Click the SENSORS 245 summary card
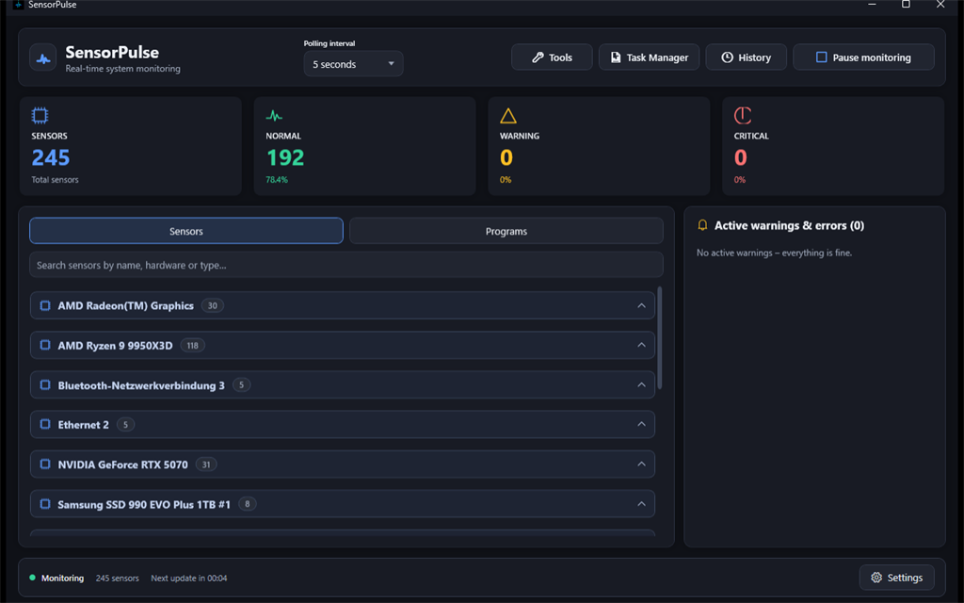The height and width of the screenshot is (603, 964). (x=130, y=146)
